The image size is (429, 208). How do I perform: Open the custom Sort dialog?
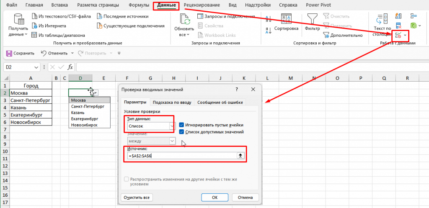pyautogui.click(x=286, y=23)
